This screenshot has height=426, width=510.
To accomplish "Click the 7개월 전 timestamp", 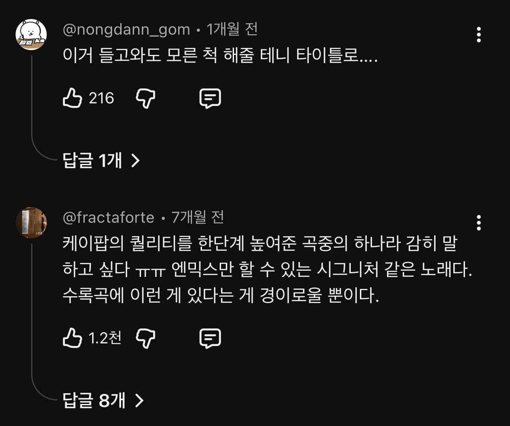I will pyautogui.click(x=198, y=217).
